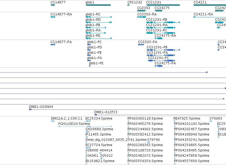Screen dimensions: 226x165
Task: Click the RP004259865.5prime EST
Action: point(191,145)
